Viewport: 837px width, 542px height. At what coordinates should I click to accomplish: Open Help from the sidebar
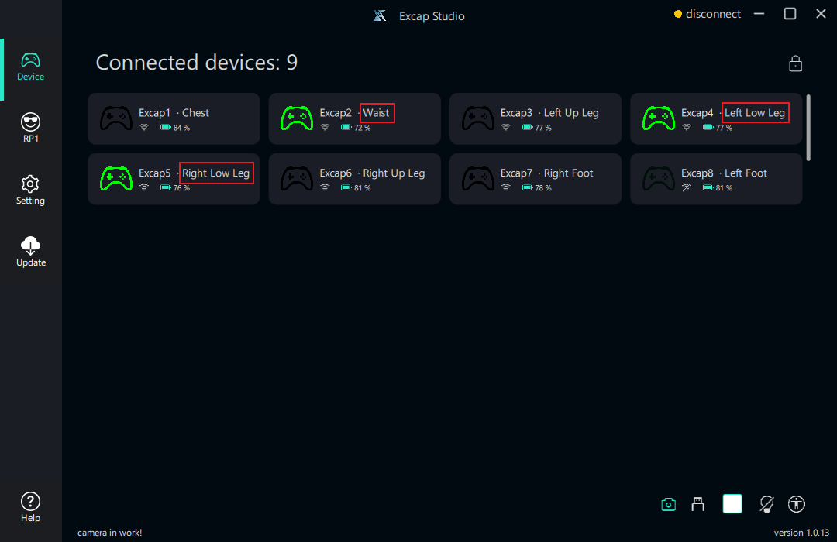(x=31, y=508)
